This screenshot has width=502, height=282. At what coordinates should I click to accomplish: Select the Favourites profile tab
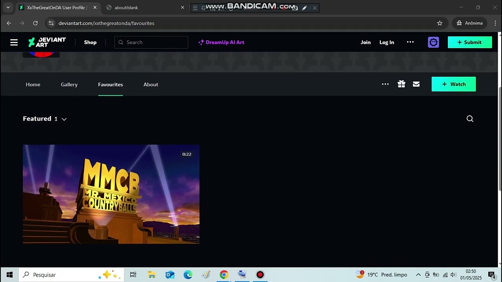(110, 85)
